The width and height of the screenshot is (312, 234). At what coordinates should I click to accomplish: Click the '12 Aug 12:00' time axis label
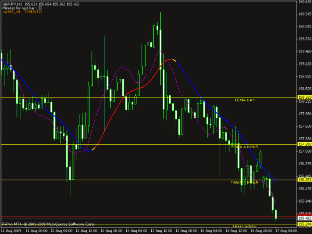tap(86, 231)
